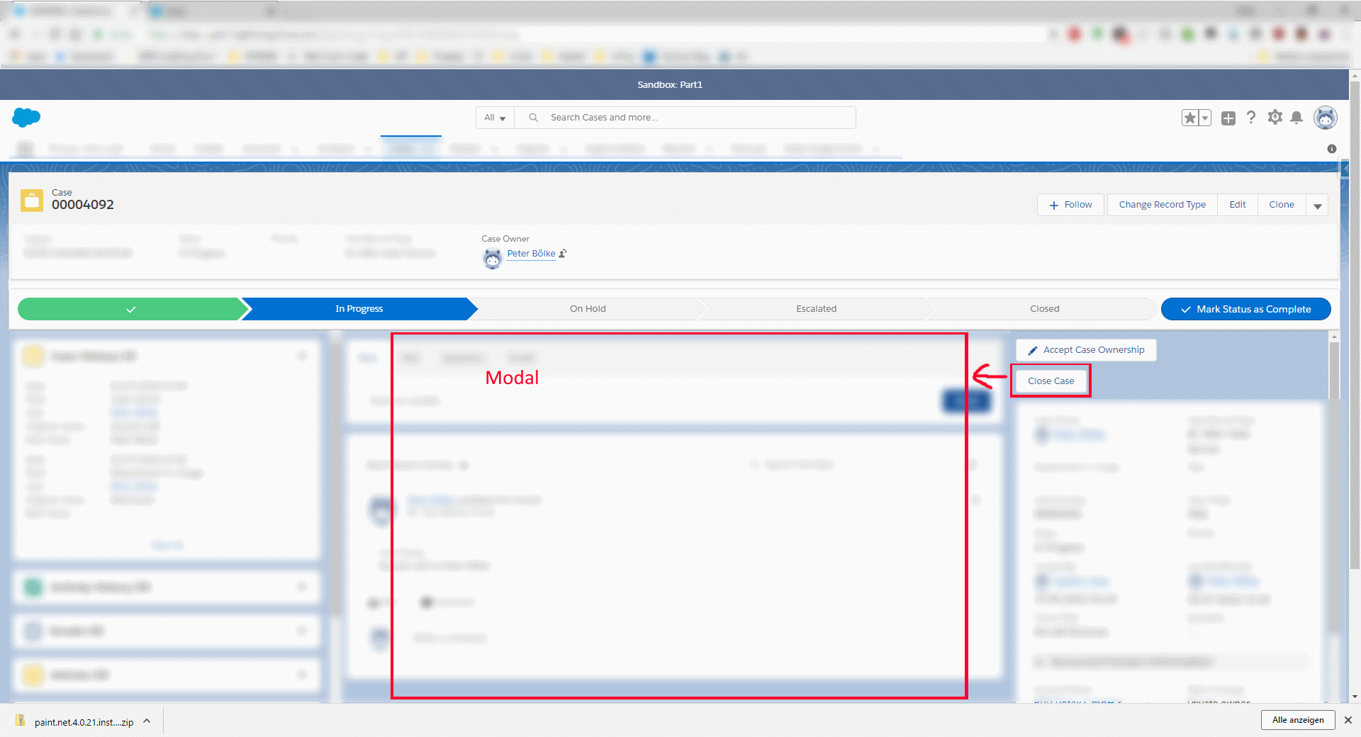Screen dimensions: 1361x737
Task: Clone the case
Action: (1282, 205)
